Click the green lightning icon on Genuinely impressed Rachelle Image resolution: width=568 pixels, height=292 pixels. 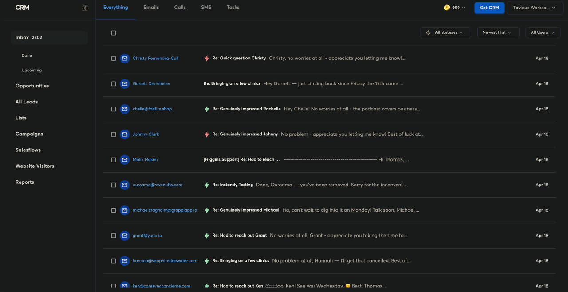[206, 109]
